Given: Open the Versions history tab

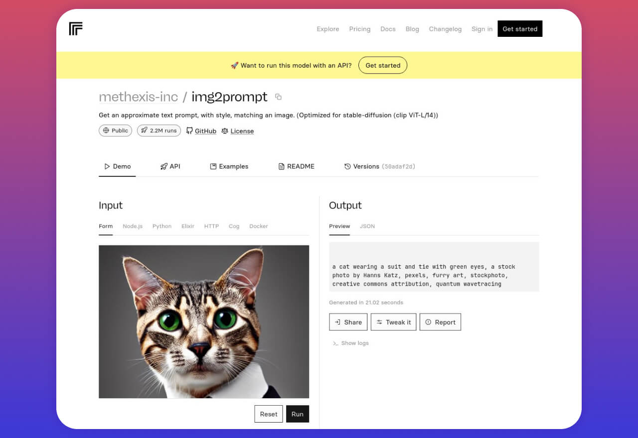Looking at the screenshot, I should (379, 166).
